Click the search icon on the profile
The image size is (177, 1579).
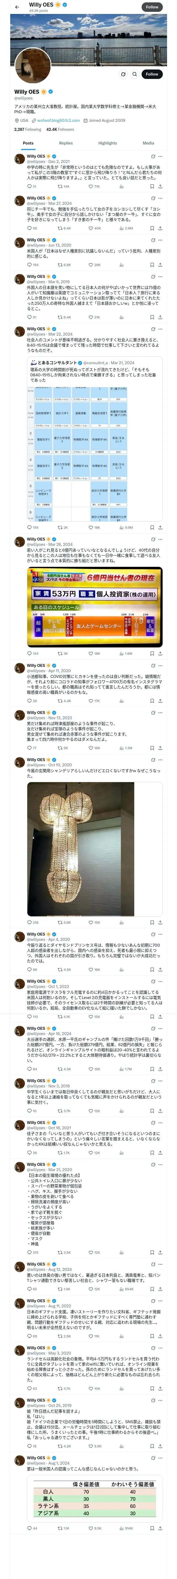pos(135,74)
